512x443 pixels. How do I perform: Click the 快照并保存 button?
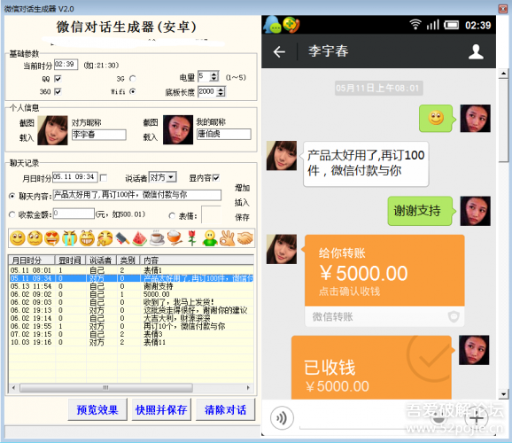[x=161, y=409]
